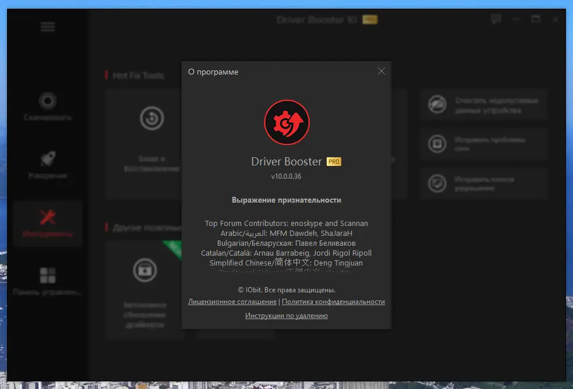The width and height of the screenshot is (573, 389).
Task: Minimize the Driver Booster main window
Action: pos(516,19)
